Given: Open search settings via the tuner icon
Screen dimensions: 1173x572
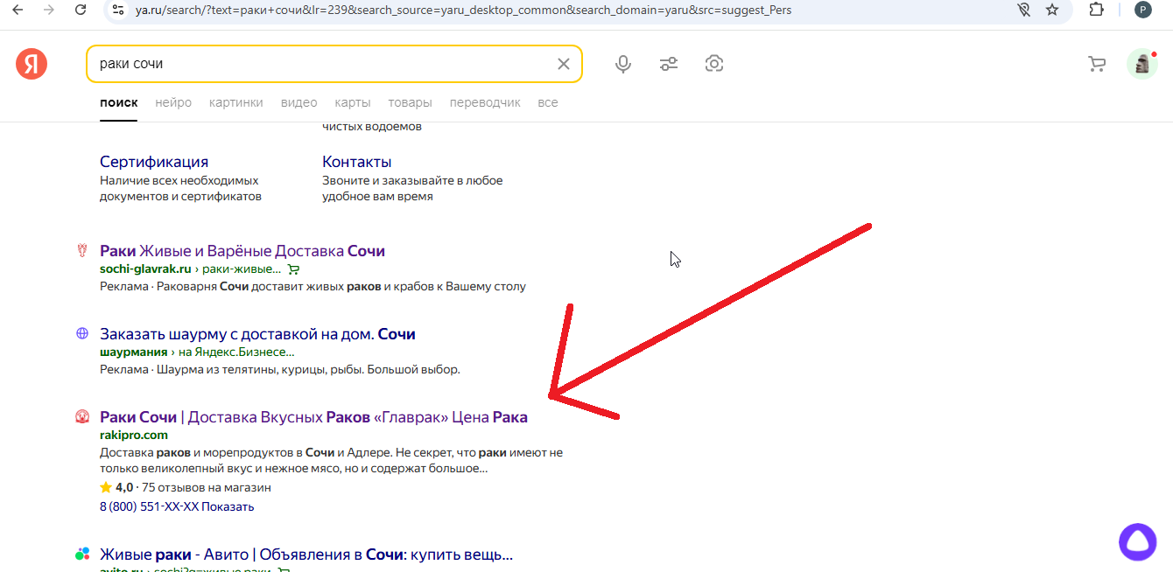Looking at the screenshot, I should (x=669, y=63).
